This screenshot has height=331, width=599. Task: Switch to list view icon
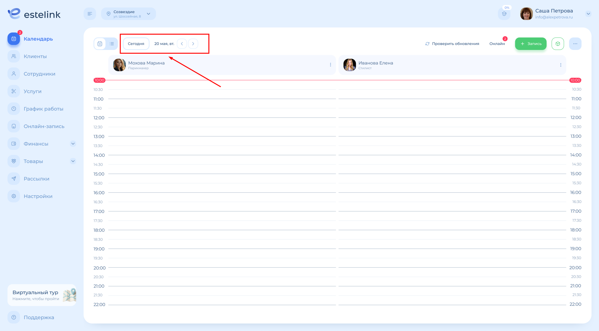tap(112, 44)
